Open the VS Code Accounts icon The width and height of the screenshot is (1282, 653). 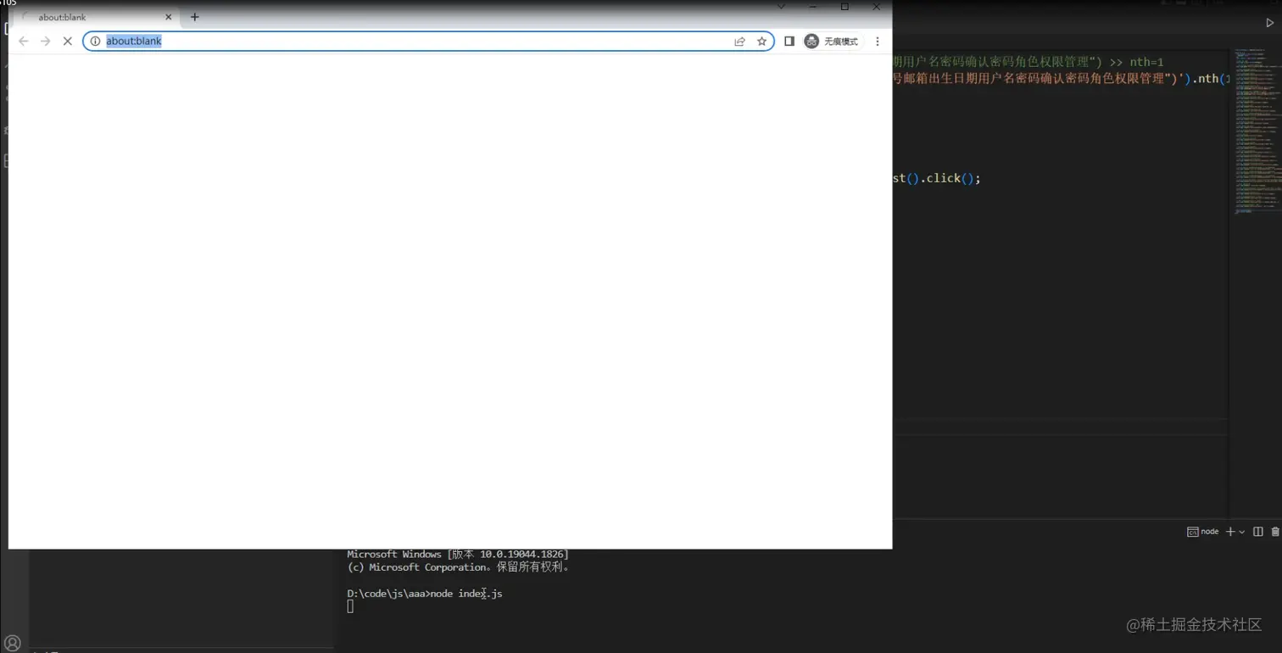13,643
